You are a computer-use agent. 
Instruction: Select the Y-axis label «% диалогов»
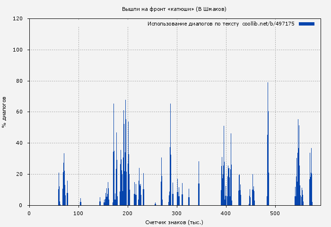[x=4, y=112]
